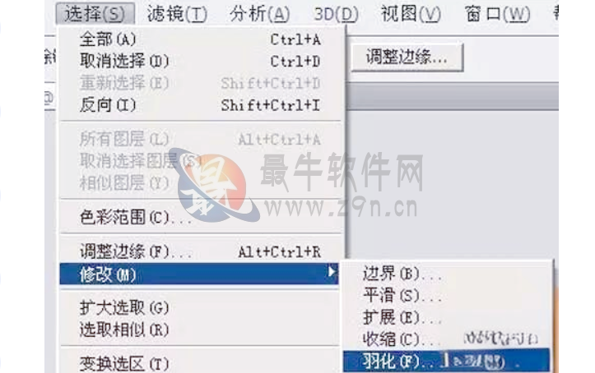Choose 取消选择(D) menu entry

[200, 61]
